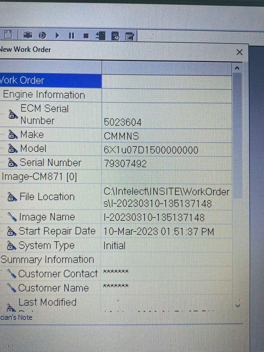
Task: Close the New Work Order dialog
Action: point(240,52)
